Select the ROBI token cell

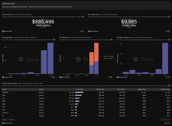(4, 95)
